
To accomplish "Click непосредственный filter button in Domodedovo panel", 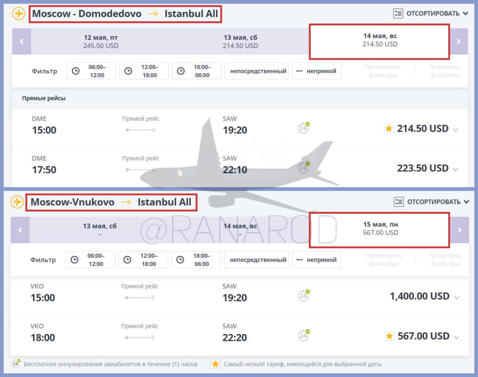I will pyautogui.click(x=258, y=71).
